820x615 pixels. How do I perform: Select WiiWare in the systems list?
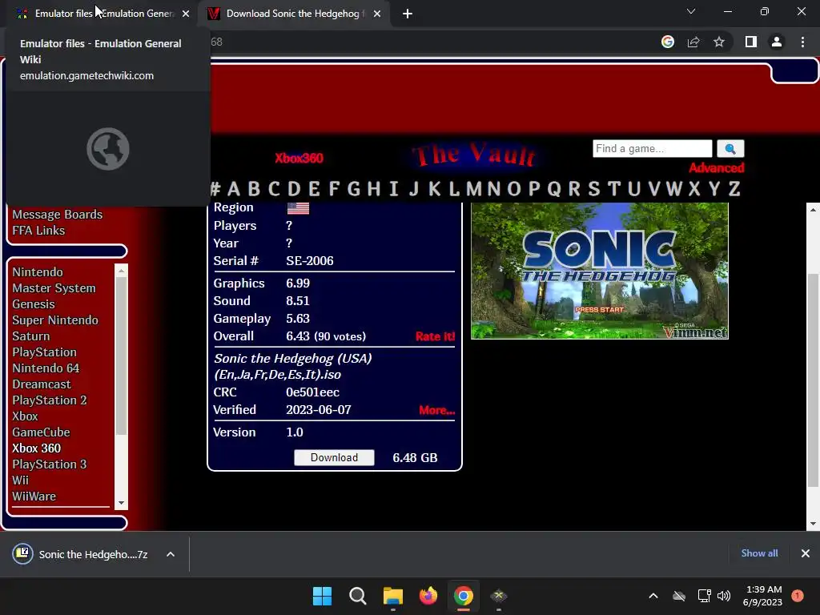point(34,496)
